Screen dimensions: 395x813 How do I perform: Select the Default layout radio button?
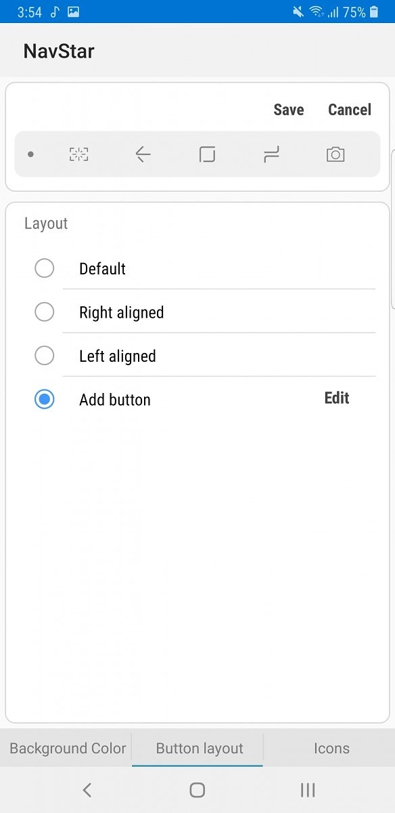pyautogui.click(x=45, y=268)
